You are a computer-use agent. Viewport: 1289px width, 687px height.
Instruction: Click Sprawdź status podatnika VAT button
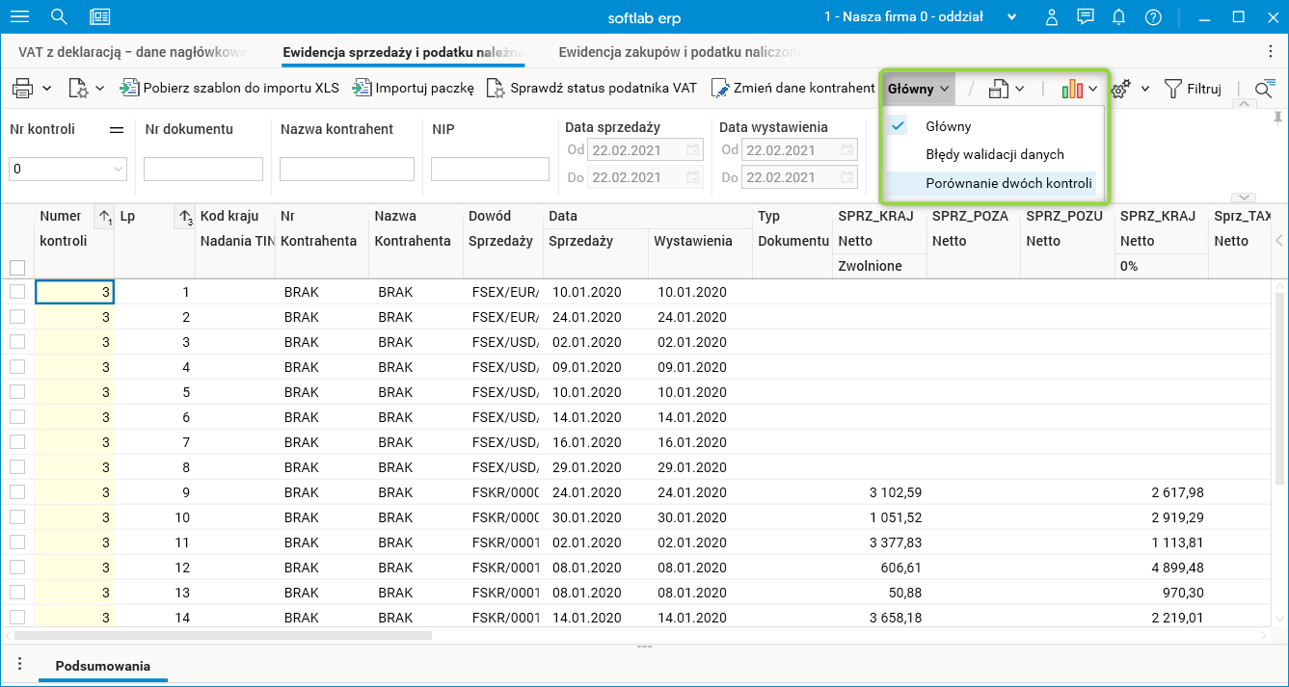coord(591,89)
